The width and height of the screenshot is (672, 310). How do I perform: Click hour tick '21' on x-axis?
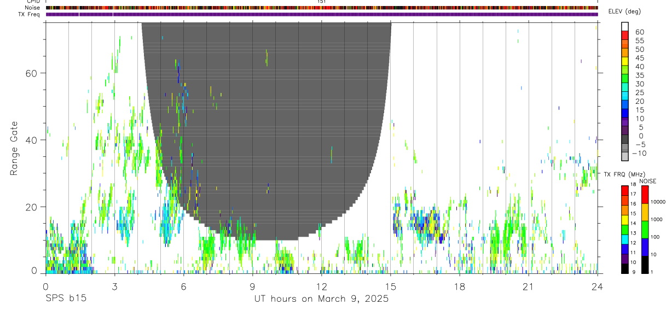(528, 286)
